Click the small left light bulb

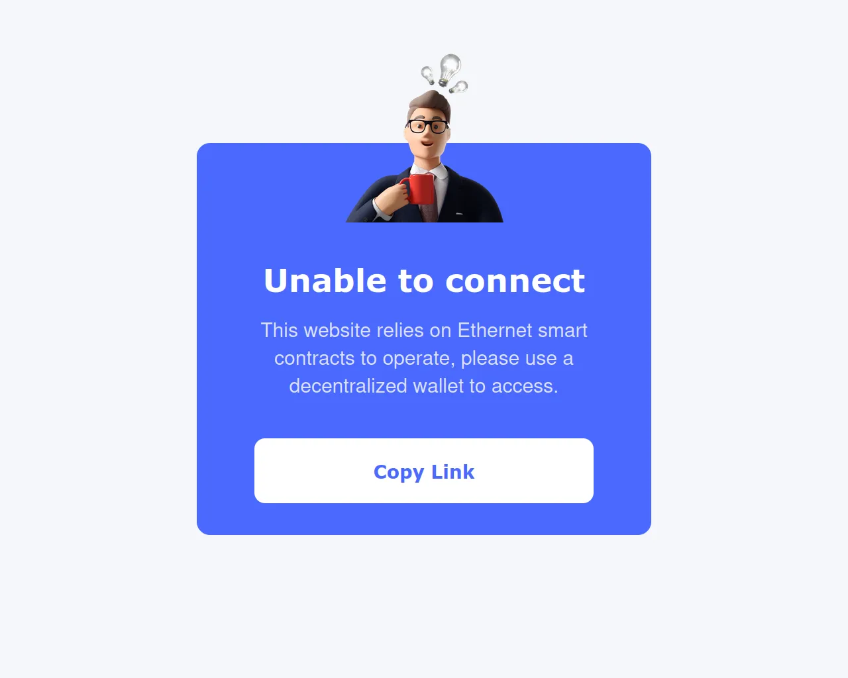428,74
